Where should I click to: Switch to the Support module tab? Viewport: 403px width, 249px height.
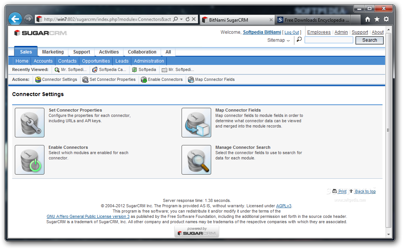pyautogui.click(x=82, y=52)
